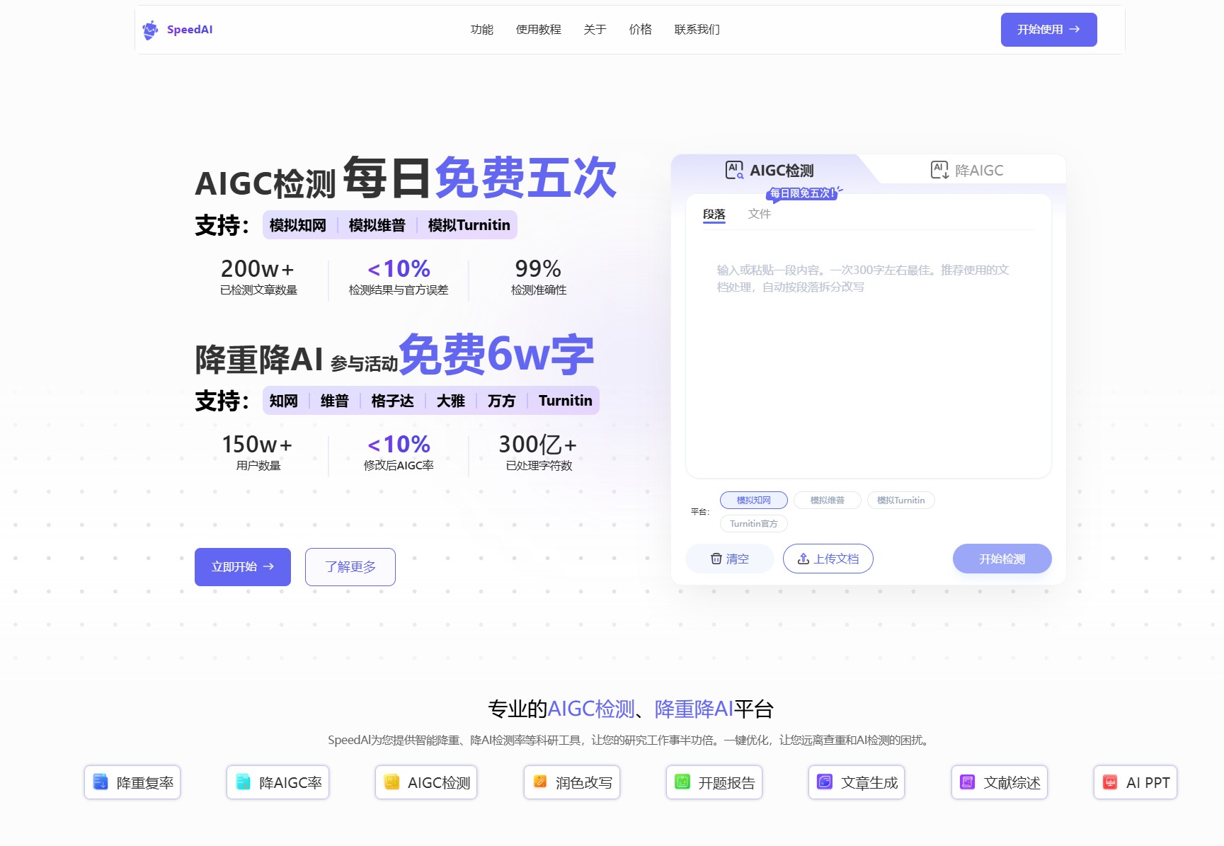Focus the paragraph content text area

coord(868,354)
